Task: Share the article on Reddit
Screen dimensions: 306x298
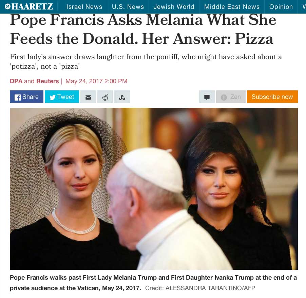Action: [x=105, y=97]
